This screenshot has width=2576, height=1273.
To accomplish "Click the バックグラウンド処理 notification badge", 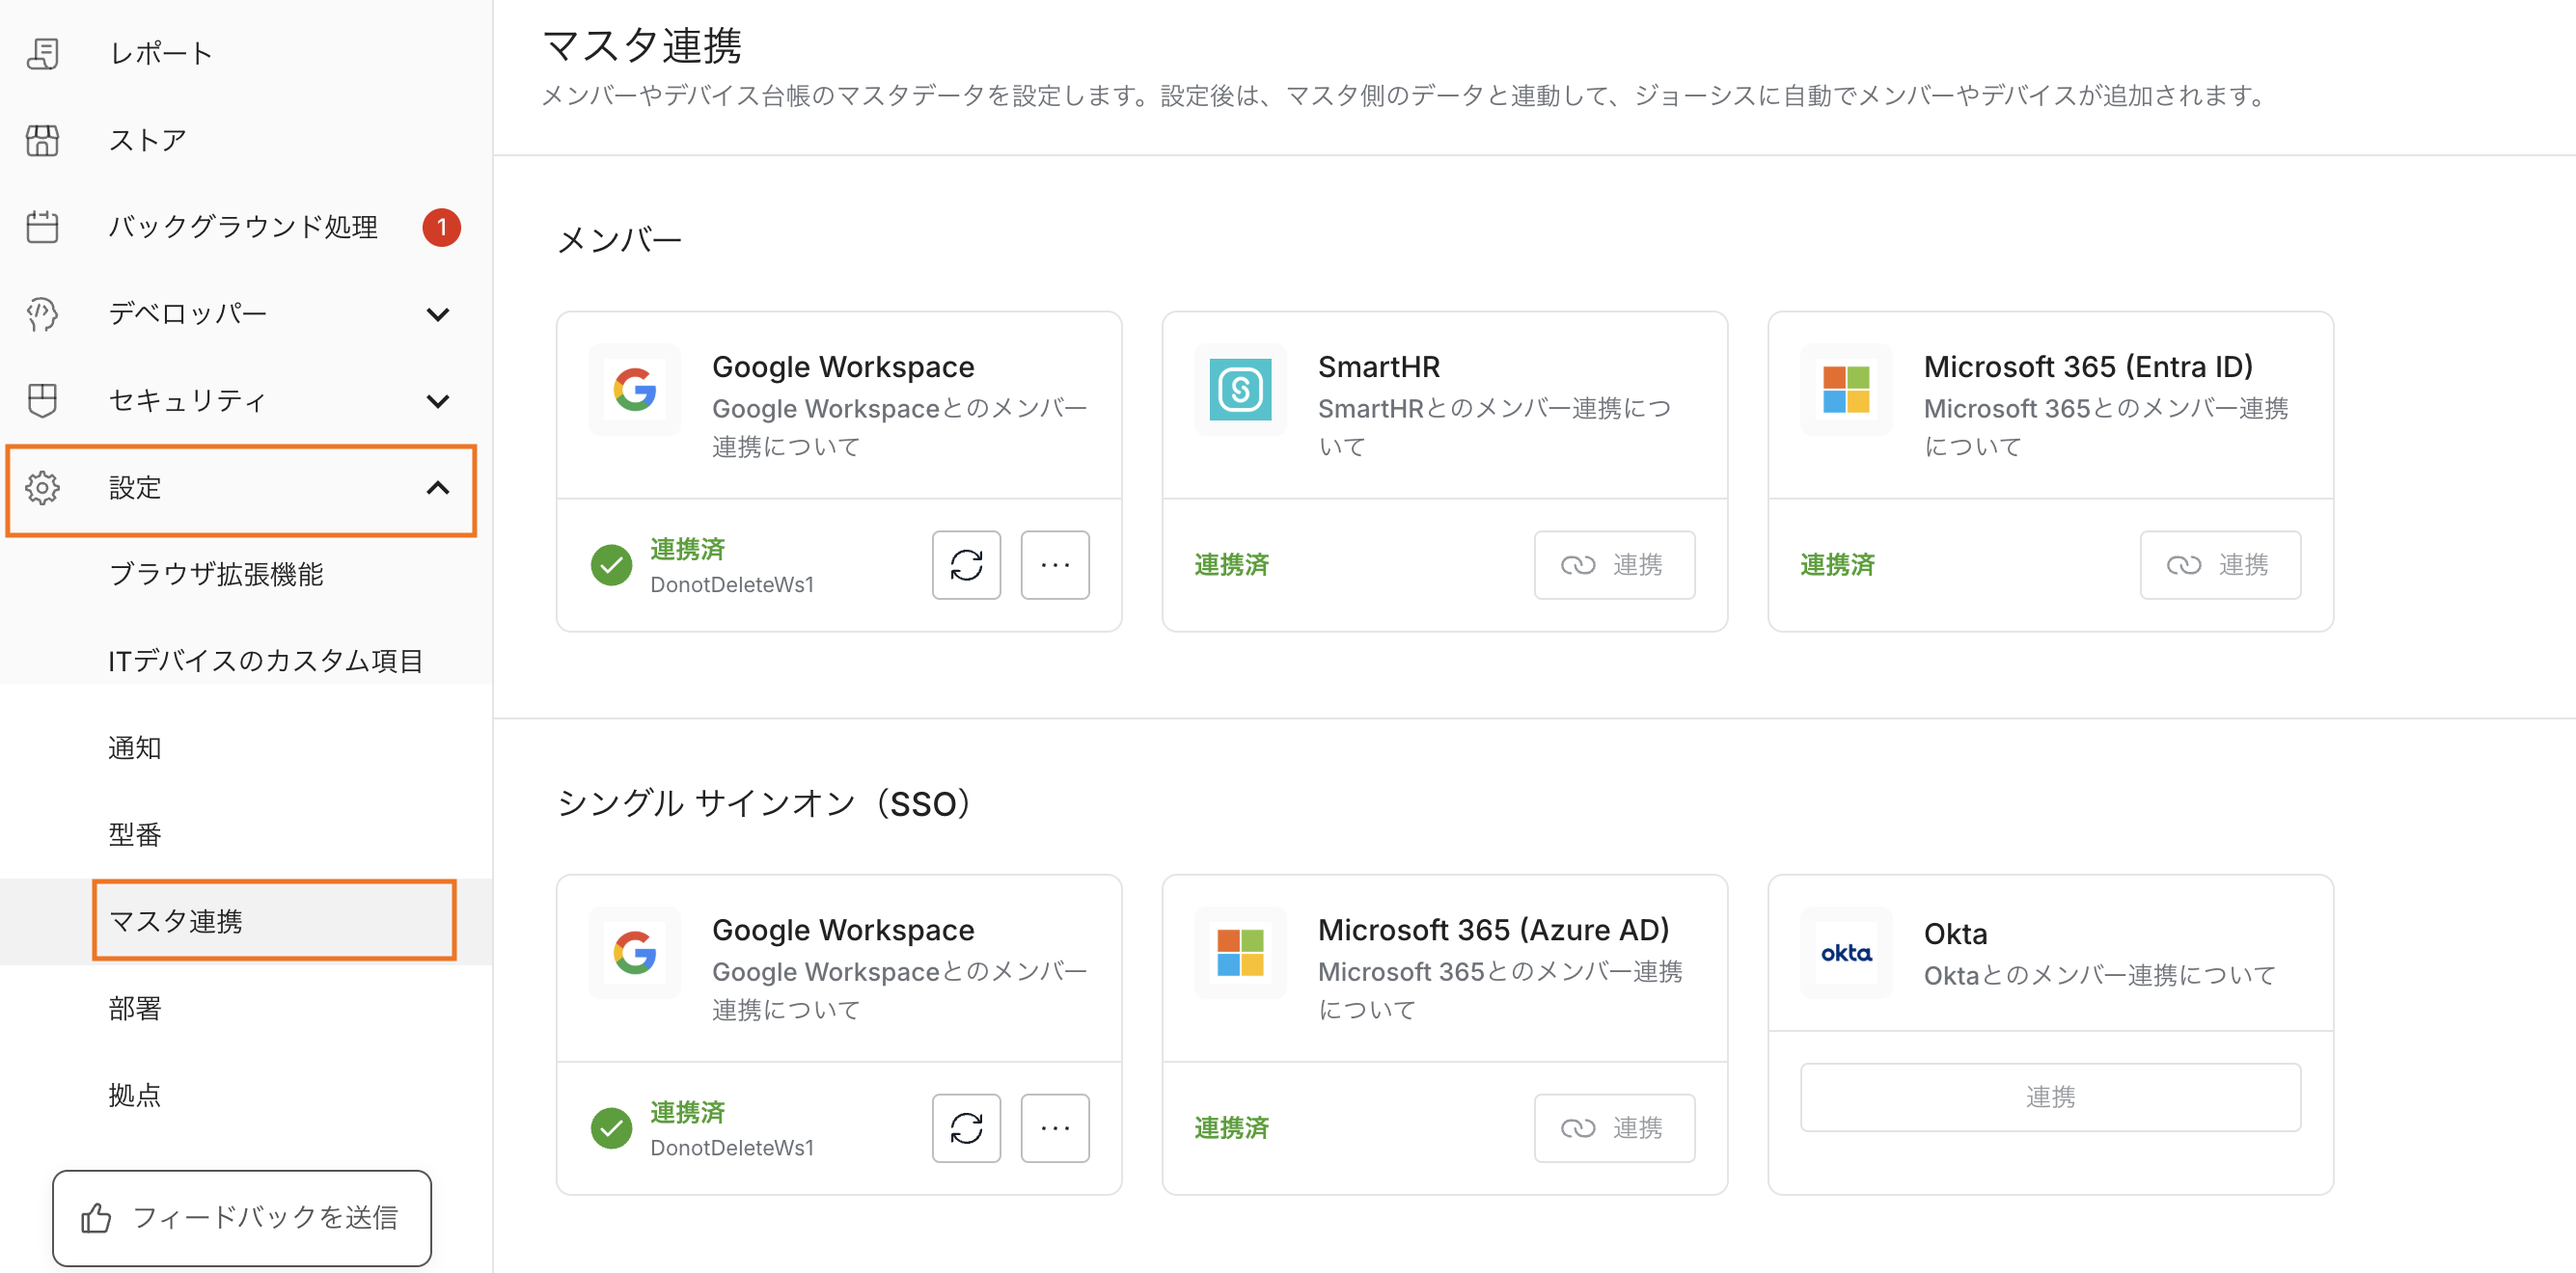I will [441, 227].
